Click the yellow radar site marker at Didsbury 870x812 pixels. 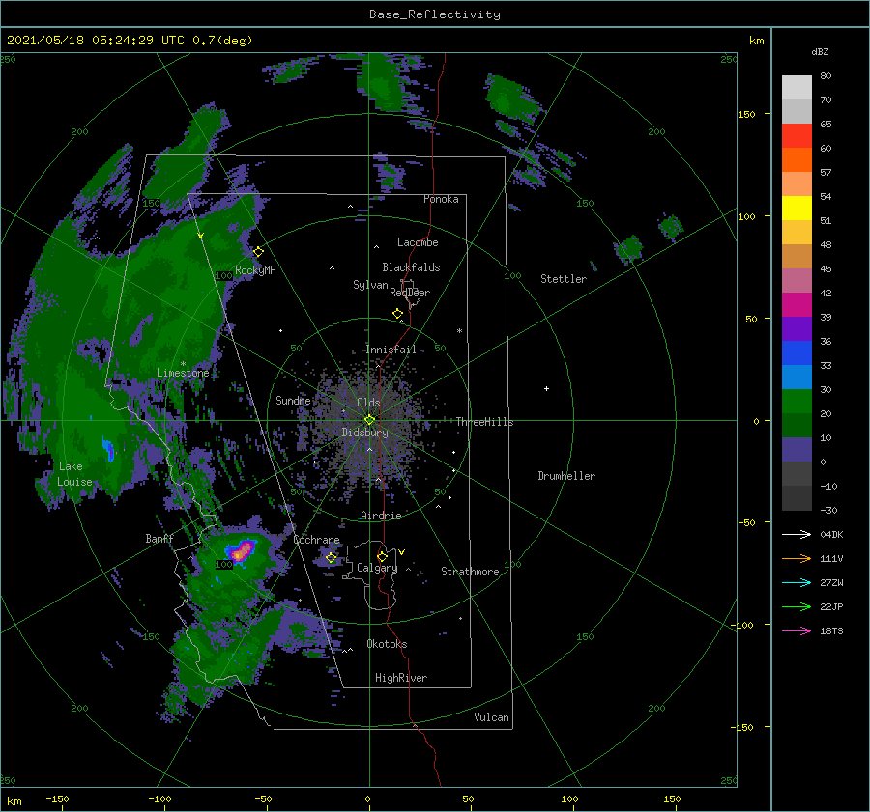click(x=369, y=420)
